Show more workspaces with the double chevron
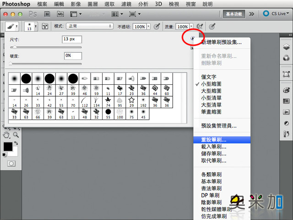This screenshot has height=220, width=293. 251,14
